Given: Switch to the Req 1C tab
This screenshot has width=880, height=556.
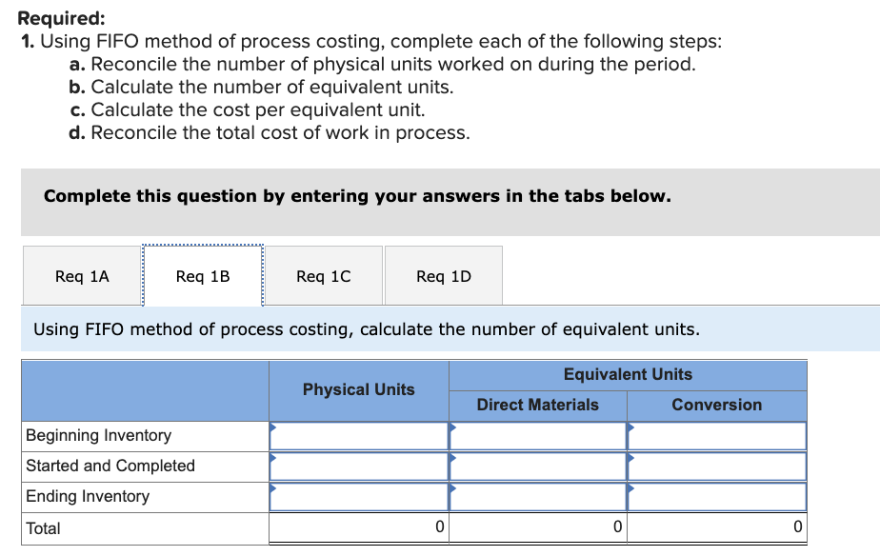Looking at the screenshot, I should (323, 275).
